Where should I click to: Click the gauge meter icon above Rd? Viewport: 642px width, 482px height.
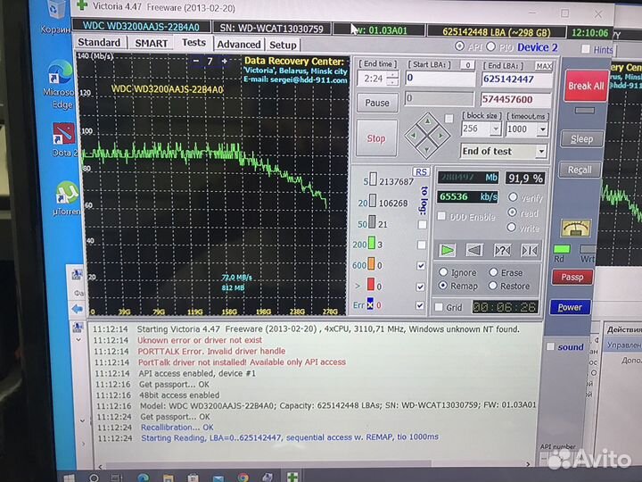(576, 229)
